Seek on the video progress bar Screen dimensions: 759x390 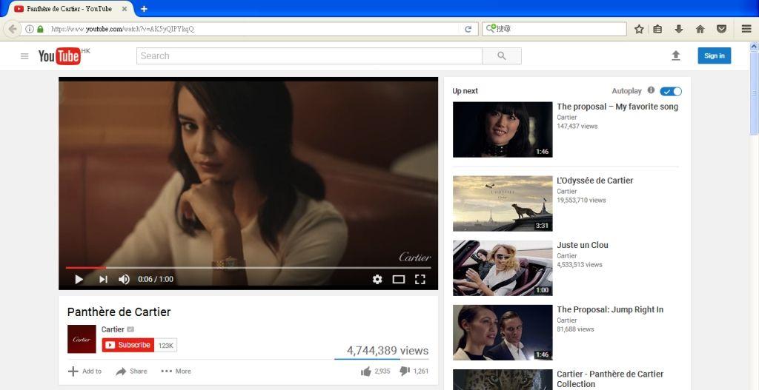[x=248, y=267]
